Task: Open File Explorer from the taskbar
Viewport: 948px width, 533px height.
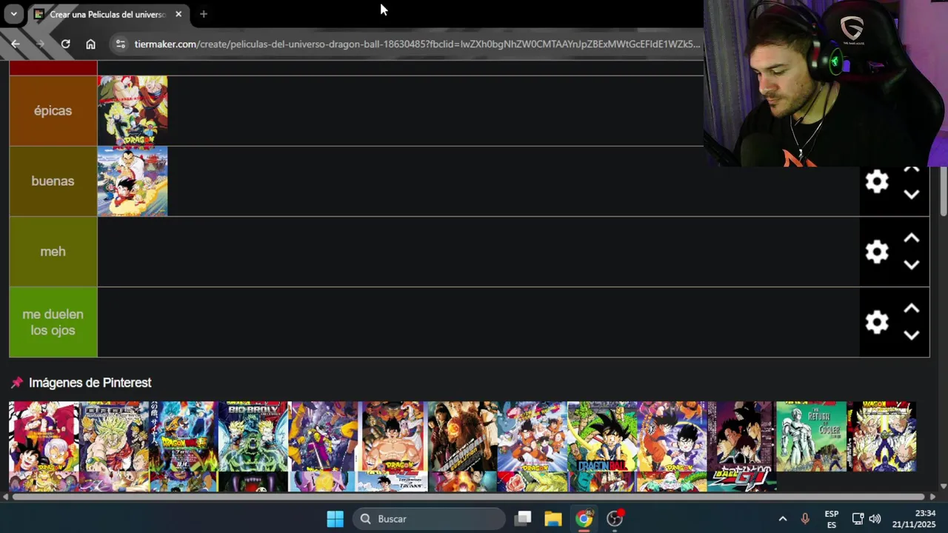Action: [553, 519]
